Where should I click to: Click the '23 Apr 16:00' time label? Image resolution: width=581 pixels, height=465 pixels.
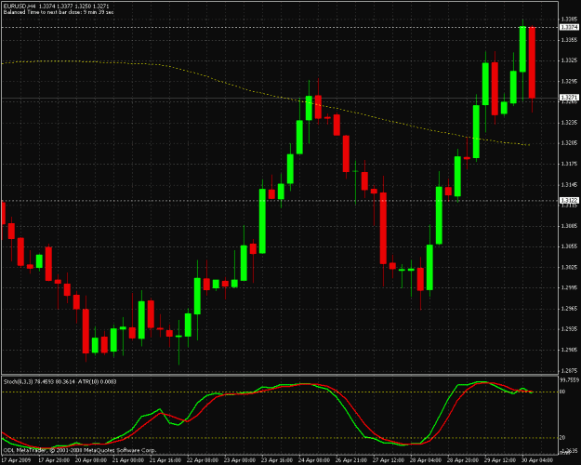click(277, 460)
